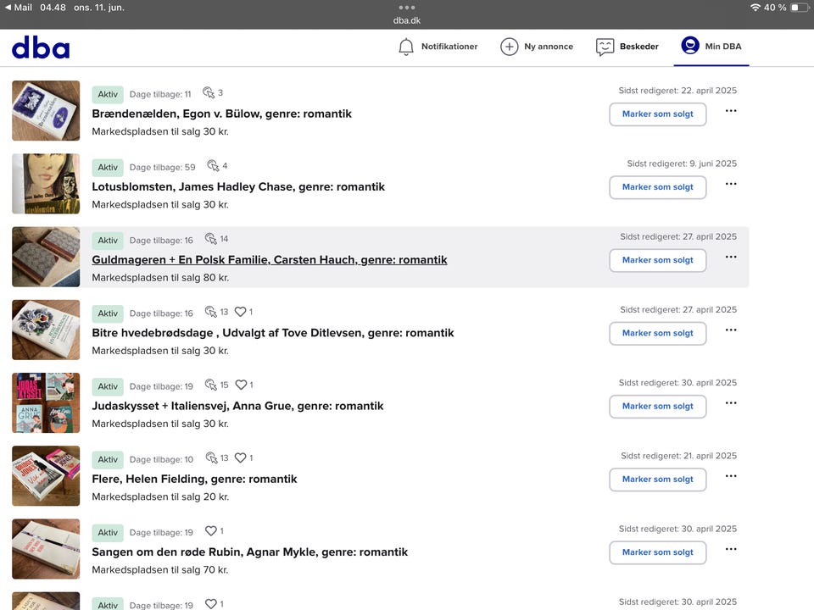Open Lotusblomsten, James Hadley Chase listing title
This screenshot has height=610, width=814.
[238, 187]
